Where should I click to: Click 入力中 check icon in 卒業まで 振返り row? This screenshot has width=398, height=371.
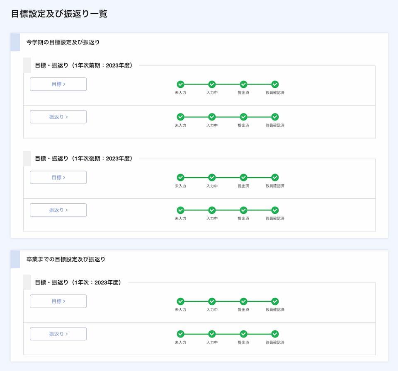(212, 334)
